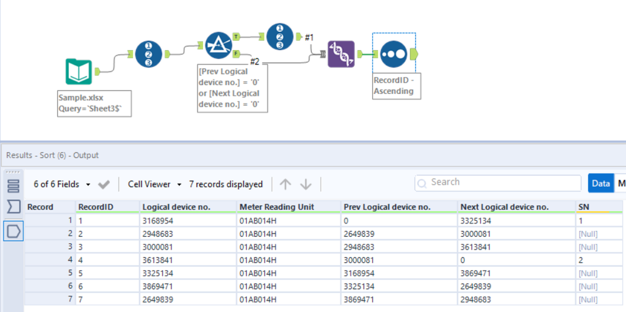
Task: Click the 7 records displayed label
Action: coord(226,184)
